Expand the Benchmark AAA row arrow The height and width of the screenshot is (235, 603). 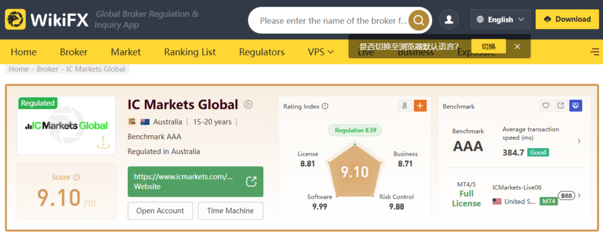(x=579, y=142)
